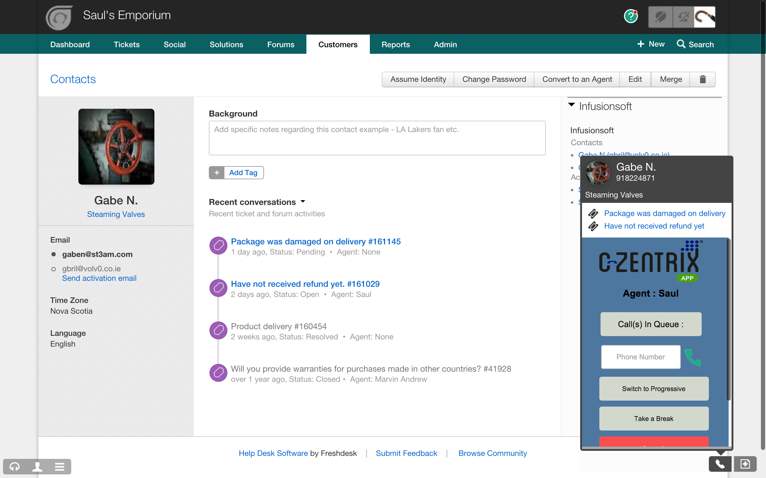766x478 pixels.
Task: Click the person silhouette icon at bottom
Action: 37,467
